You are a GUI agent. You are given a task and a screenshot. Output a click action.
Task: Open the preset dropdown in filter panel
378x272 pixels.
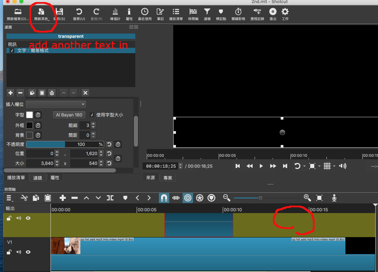(x=56, y=104)
